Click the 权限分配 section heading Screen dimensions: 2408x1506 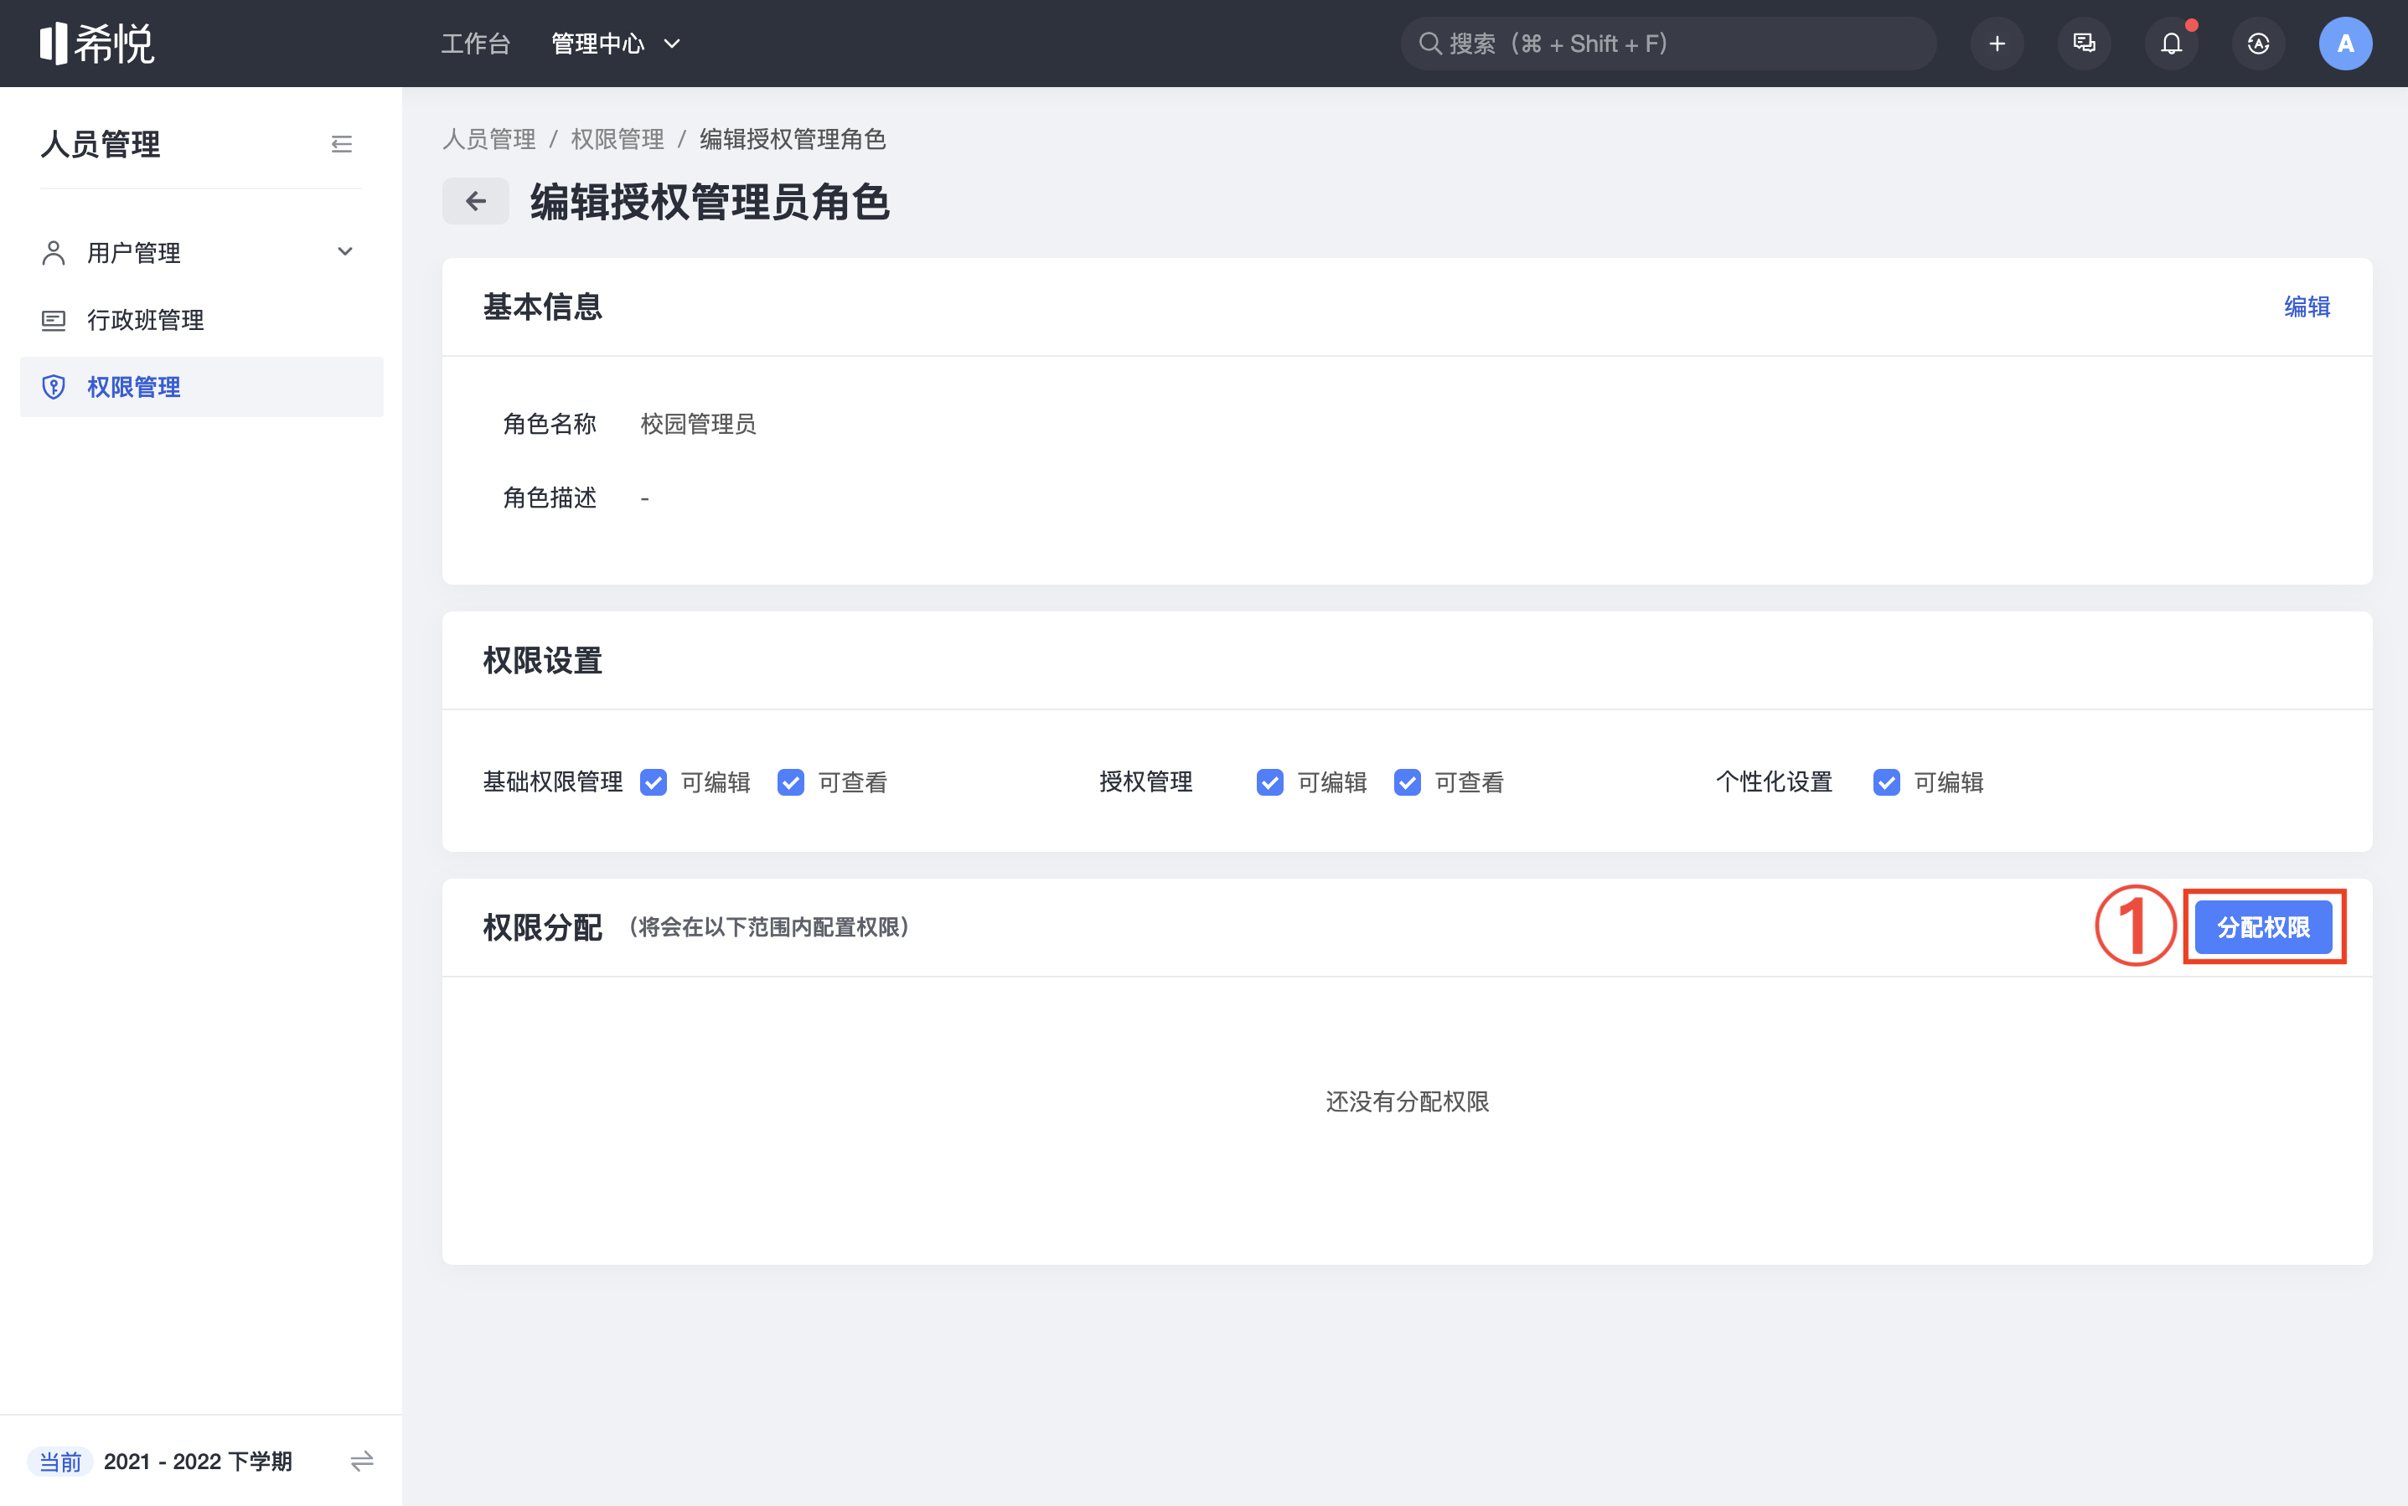pyautogui.click(x=542, y=927)
